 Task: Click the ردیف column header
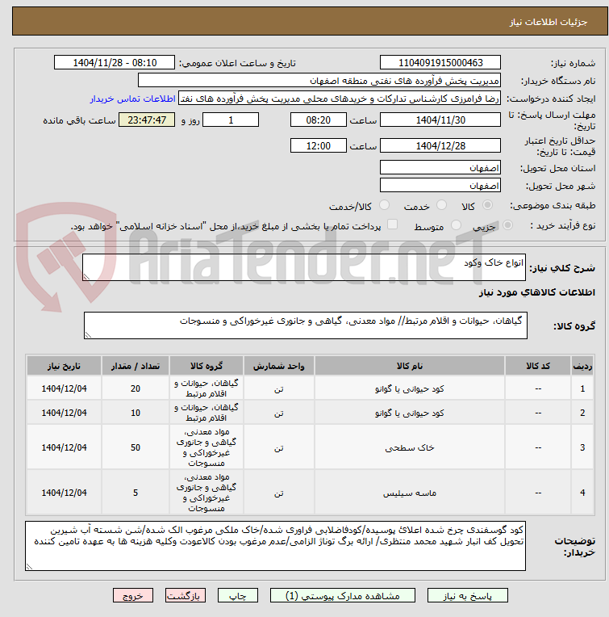(x=582, y=366)
